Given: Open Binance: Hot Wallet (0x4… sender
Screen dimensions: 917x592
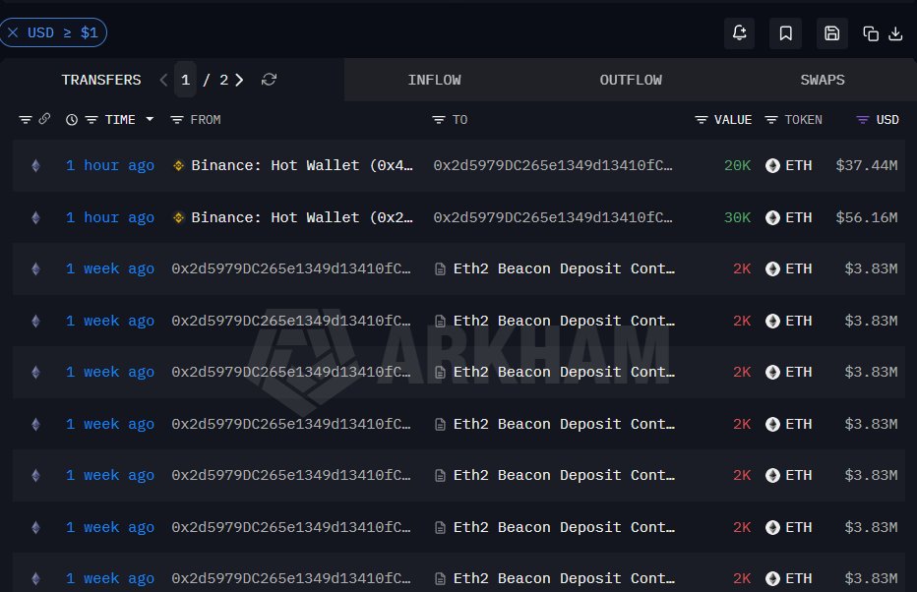Looking at the screenshot, I should click(x=302, y=166).
